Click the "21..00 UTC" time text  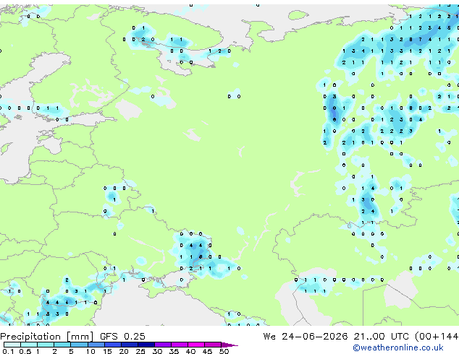[x=381, y=336]
